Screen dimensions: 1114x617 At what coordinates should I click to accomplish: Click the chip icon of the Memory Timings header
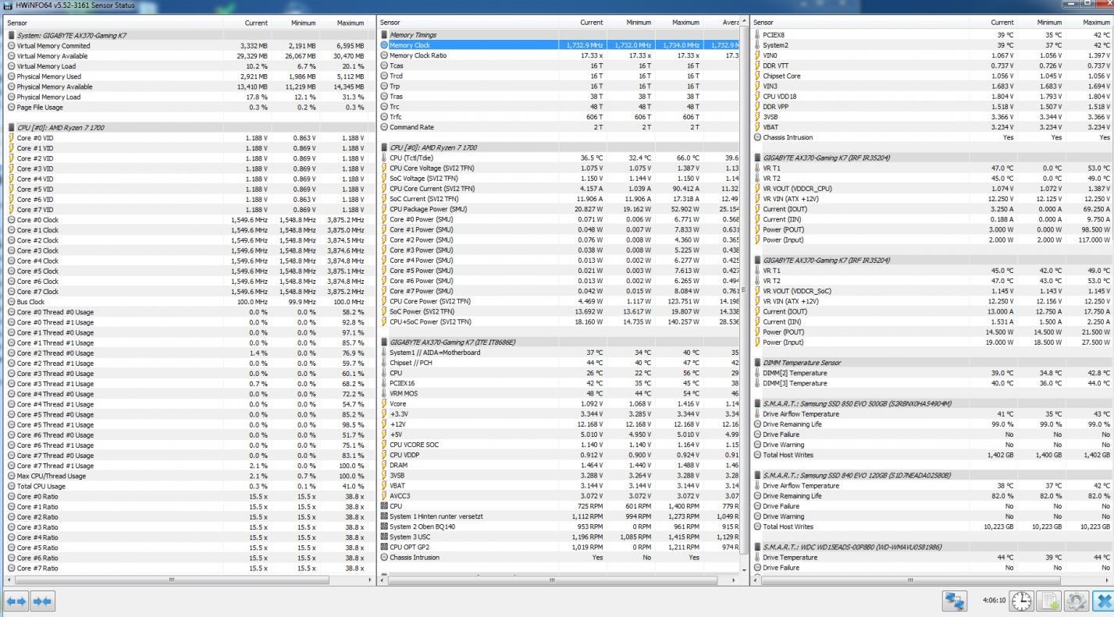pyautogui.click(x=383, y=35)
